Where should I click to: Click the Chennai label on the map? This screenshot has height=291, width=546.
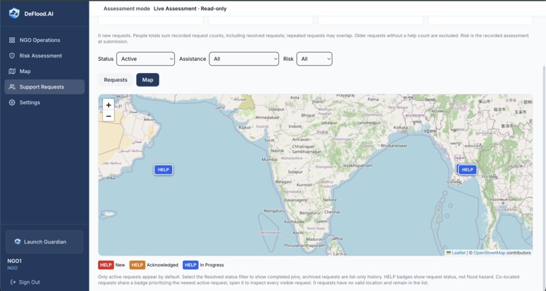(x=332, y=212)
